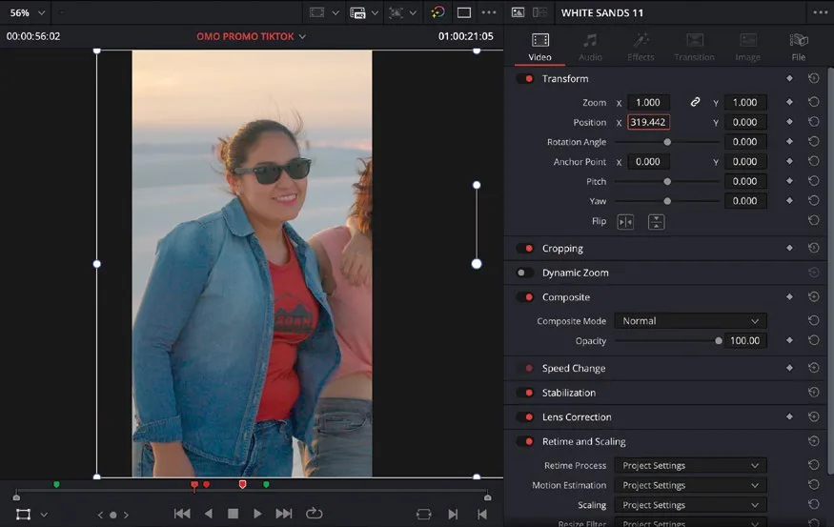834x527 pixels.
Task: Add keyframe for Transform section
Action: tap(789, 79)
